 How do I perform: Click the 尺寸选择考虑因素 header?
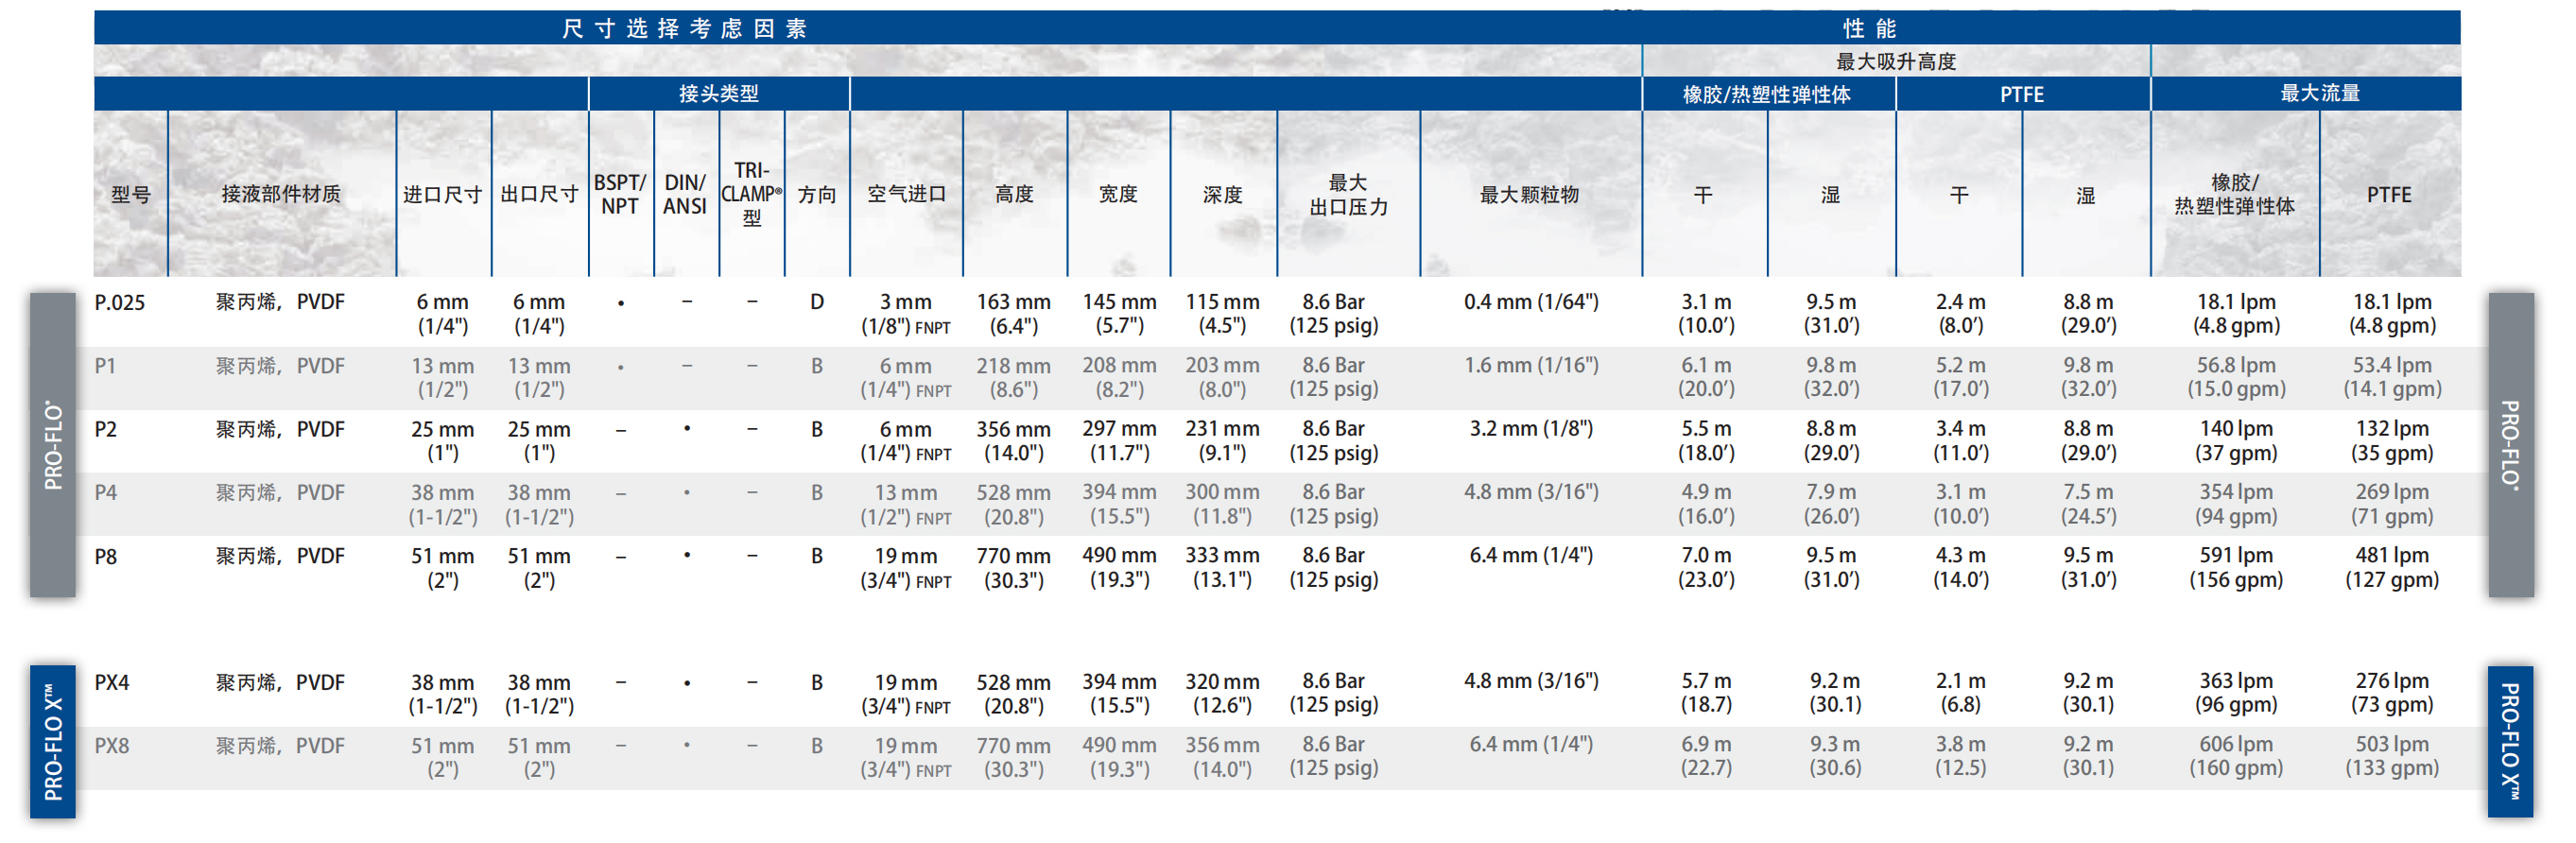[x=685, y=28]
